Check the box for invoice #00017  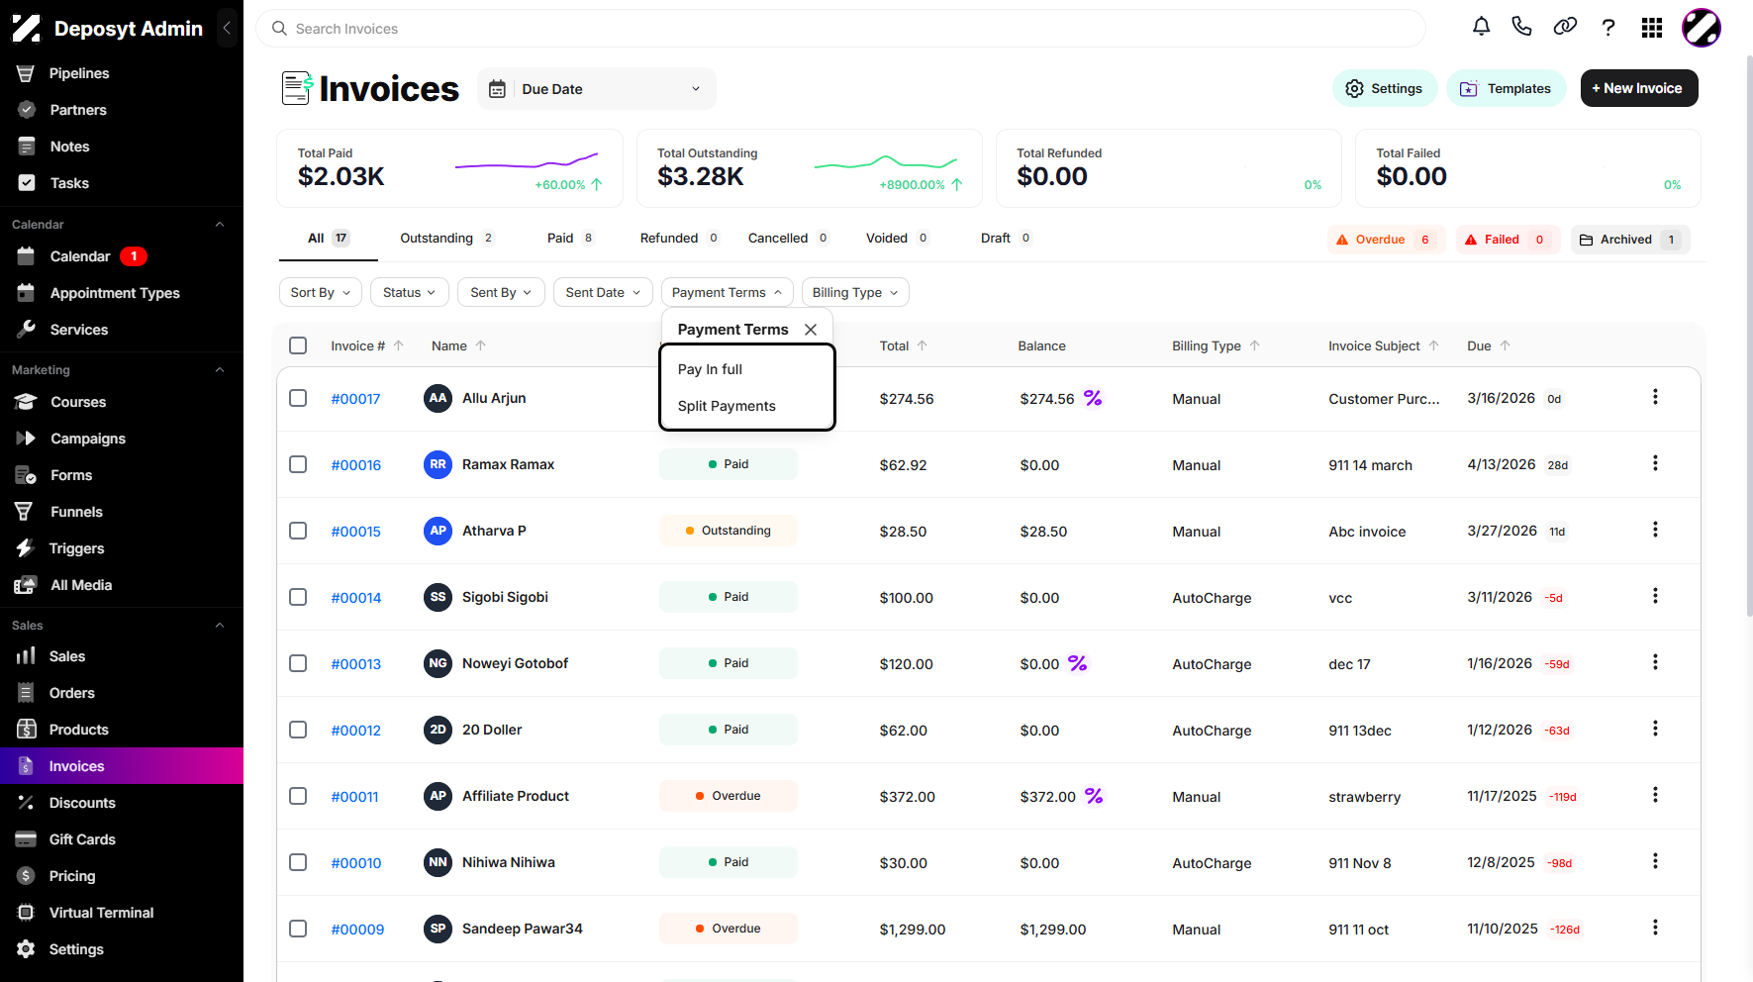point(298,398)
